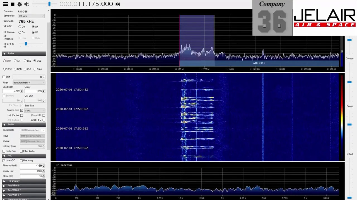The height and width of the screenshot is (200, 357).
Task: Click the Latency (ms) field
Action: click(x=32, y=146)
